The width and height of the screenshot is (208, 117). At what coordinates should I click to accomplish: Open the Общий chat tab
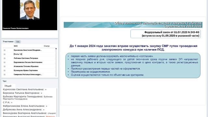click(8, 86)
